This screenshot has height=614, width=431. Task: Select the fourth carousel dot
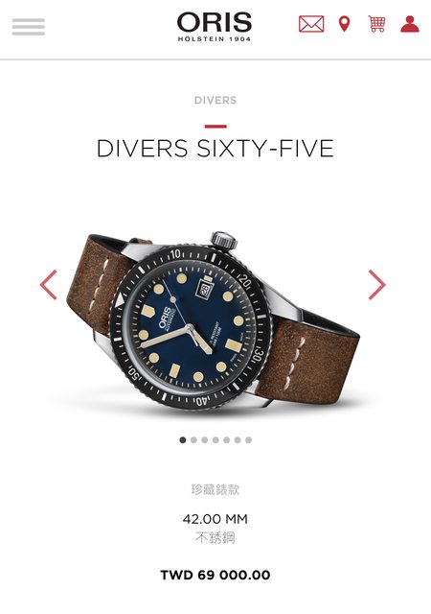215,440
